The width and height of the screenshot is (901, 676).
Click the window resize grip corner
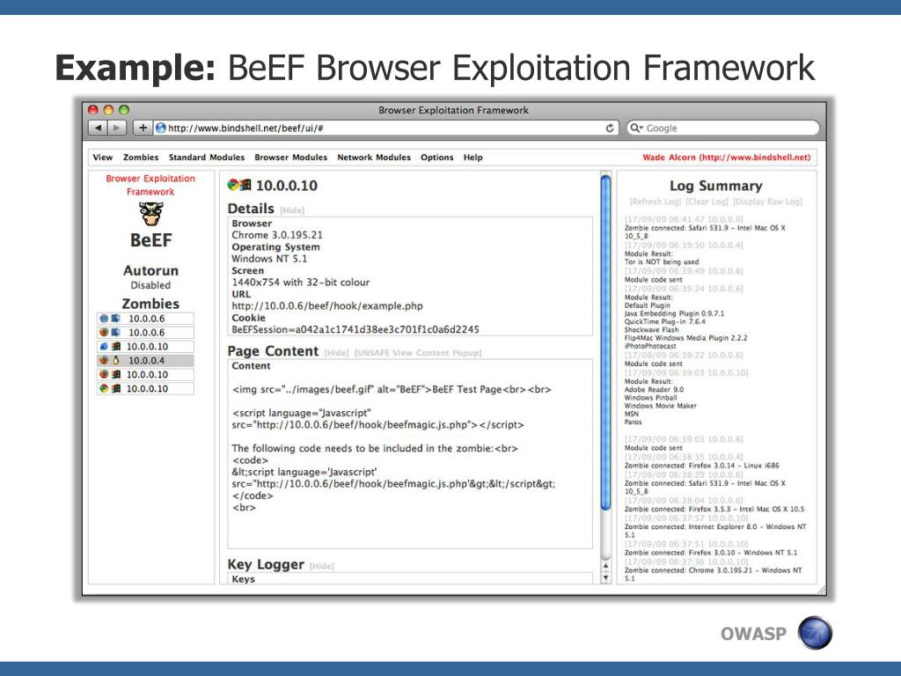pyautogui.click(x=821, y=589)
